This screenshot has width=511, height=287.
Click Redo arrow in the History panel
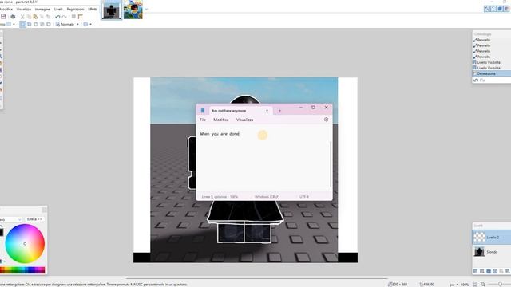[x=482, y=80]
